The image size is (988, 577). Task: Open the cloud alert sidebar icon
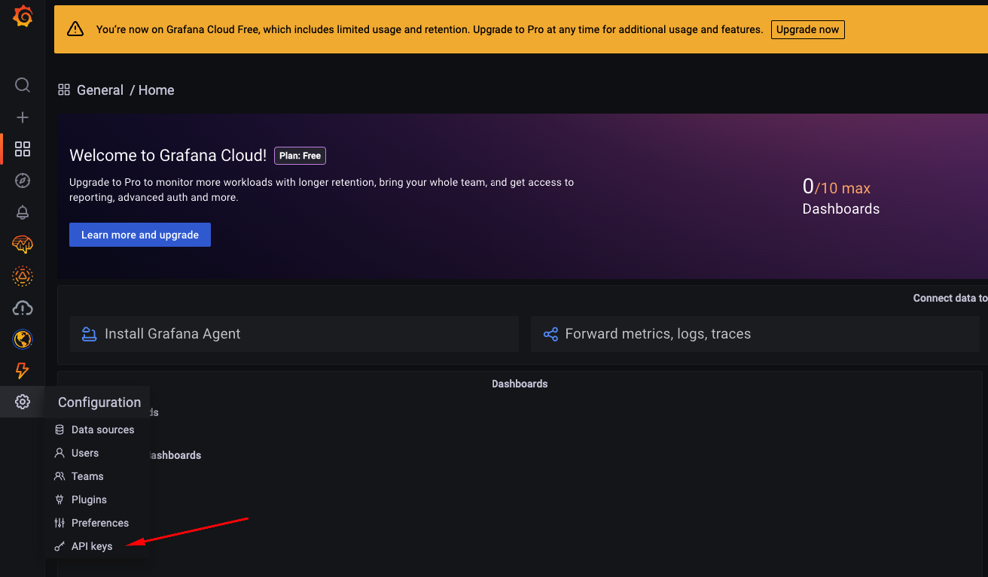tap(23, 308)
